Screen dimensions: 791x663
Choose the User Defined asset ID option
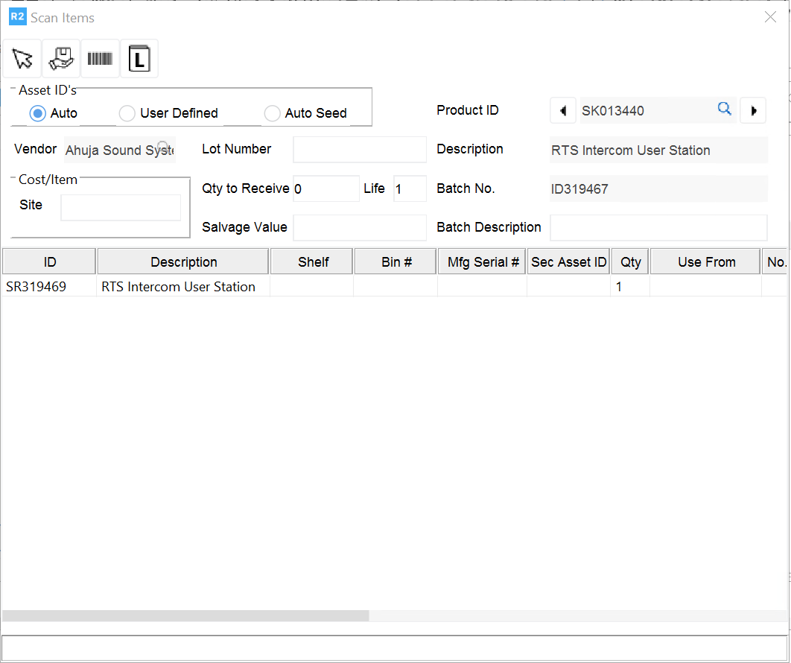click(x=127, y=113)
